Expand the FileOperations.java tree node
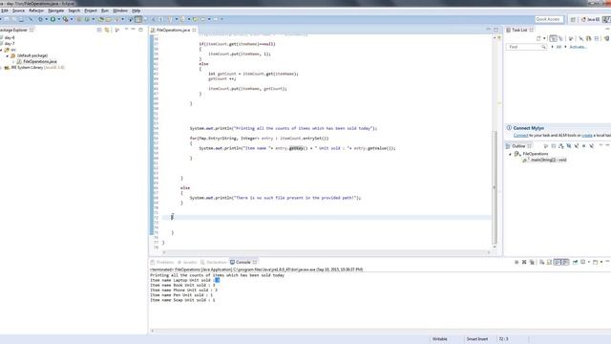The height and width of the screenshot is (344, 611). pos(12,61)
